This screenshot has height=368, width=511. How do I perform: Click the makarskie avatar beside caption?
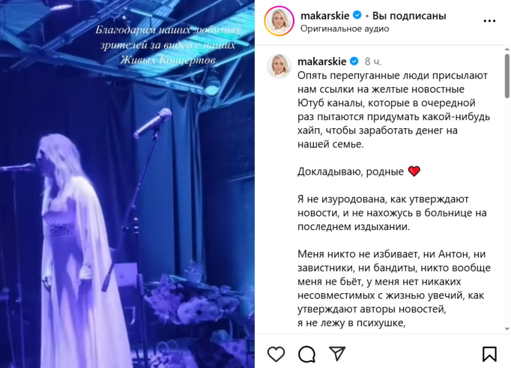[x=279, y=66]
